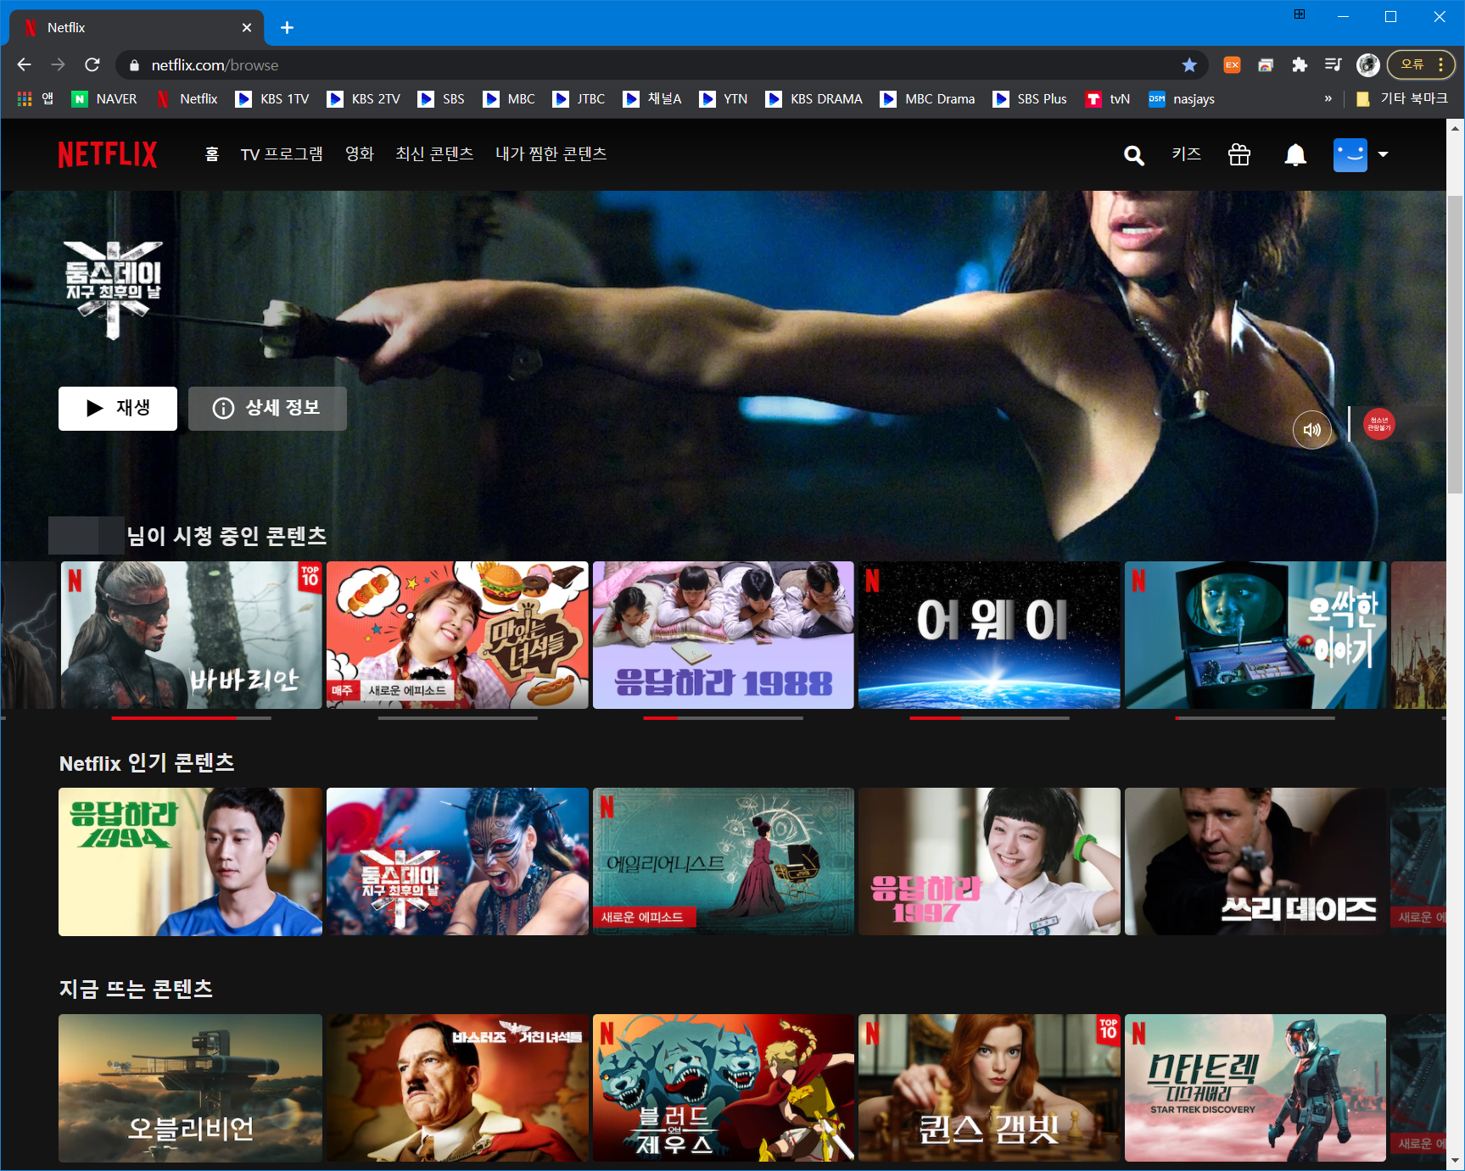Click the progress bar under 바바리안
This screenshot has width=1465, height=1171.
(x=191, y=718)
